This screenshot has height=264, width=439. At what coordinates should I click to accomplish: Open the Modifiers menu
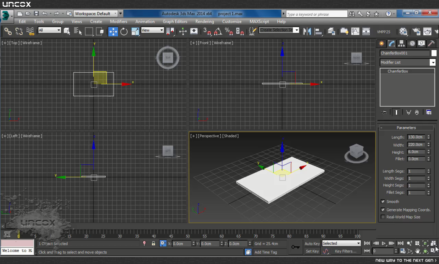[x=119, y=21]
